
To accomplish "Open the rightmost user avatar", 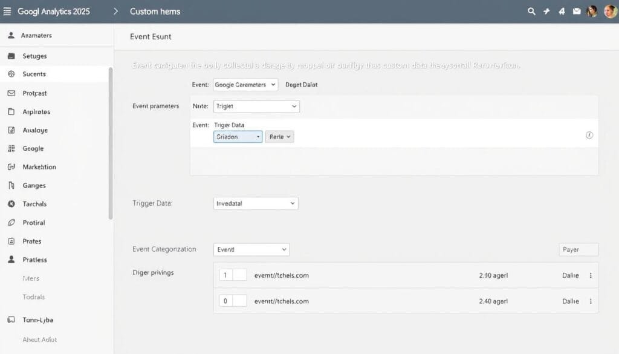I will [610, 11].
